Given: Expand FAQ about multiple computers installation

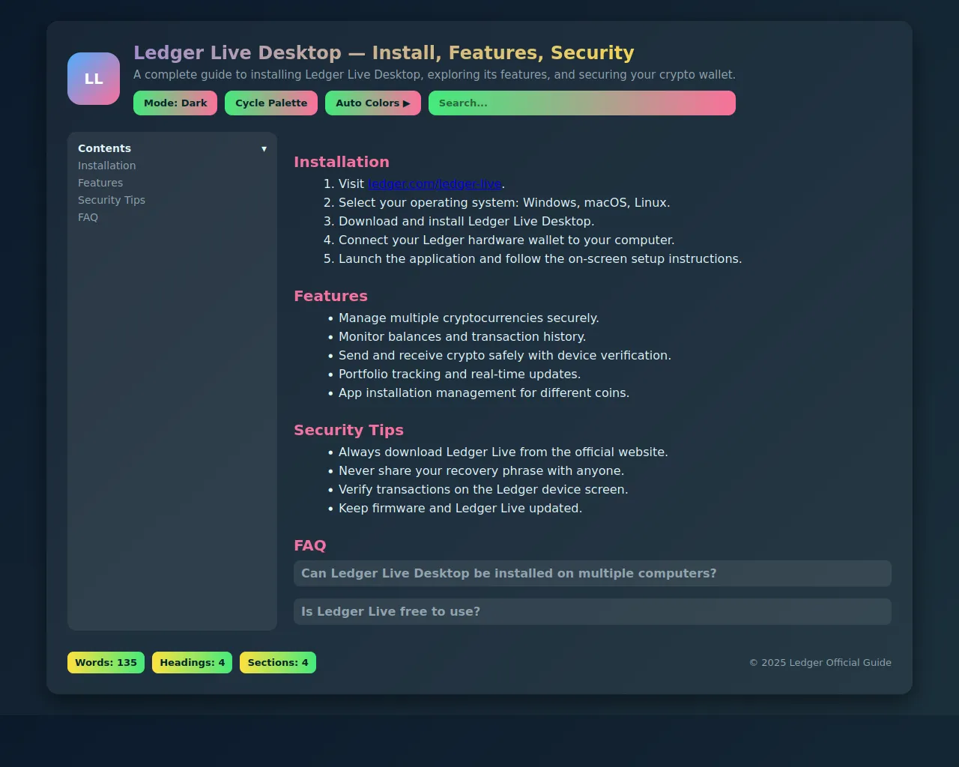Looking at the screenshot, I should [593, 574].
